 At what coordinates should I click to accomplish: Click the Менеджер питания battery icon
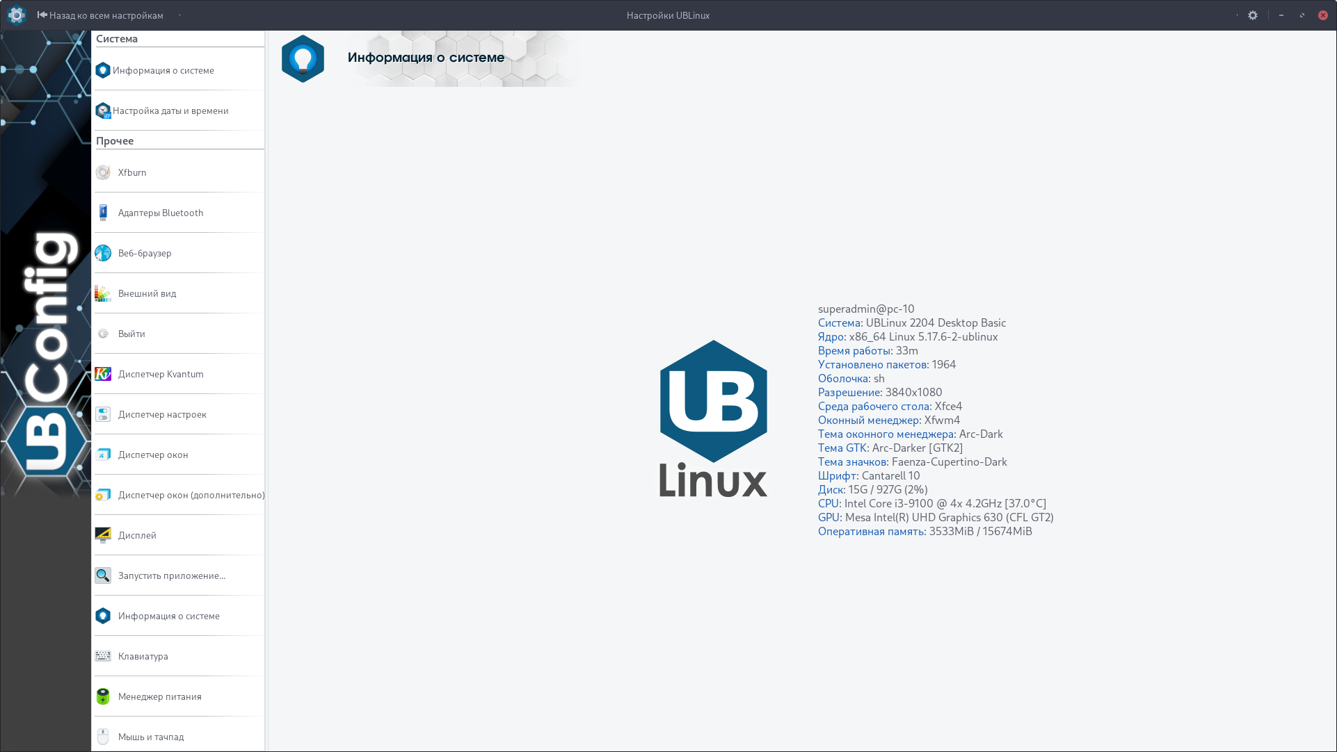point(103,696)
